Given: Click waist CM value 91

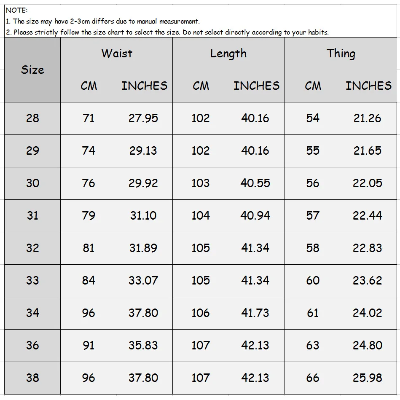Looking at the screenshot, I should pyautogui.click(x=89, y=345).
